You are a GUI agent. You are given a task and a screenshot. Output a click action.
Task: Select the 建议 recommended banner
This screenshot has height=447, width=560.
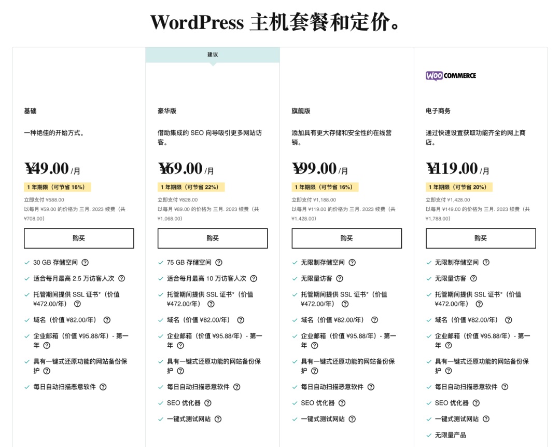pyautogui.click(x=213, y=55)
